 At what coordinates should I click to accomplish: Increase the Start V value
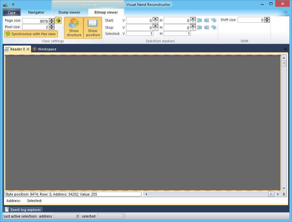[x=155, y=19]
